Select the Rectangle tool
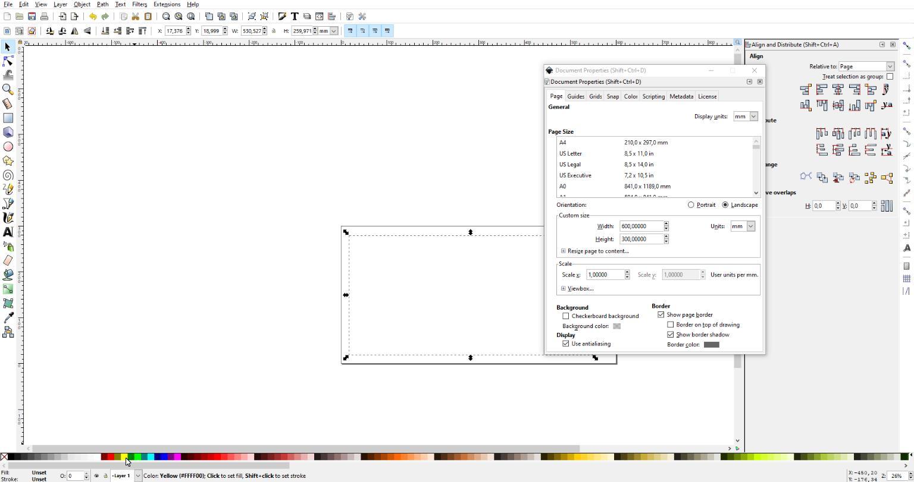The width and height of the screenshot is (914, 482). coord(8,118)
